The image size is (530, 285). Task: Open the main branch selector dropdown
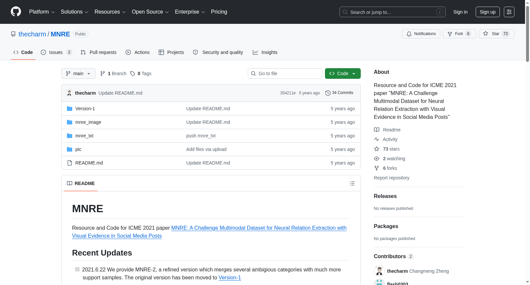point(79,73)
